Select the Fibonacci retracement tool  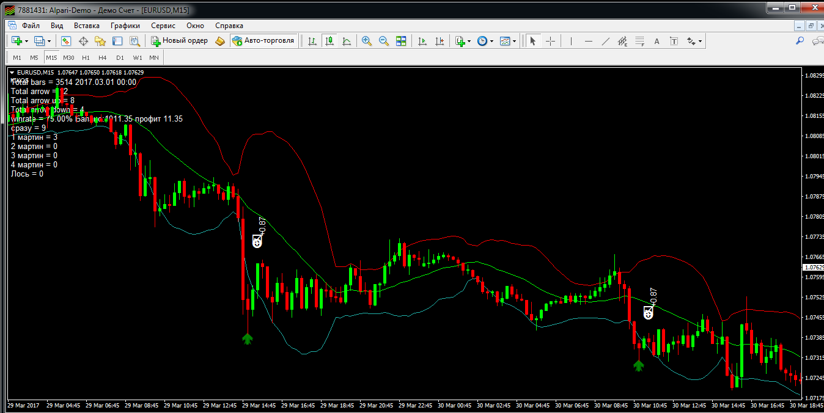pos(639,41)
